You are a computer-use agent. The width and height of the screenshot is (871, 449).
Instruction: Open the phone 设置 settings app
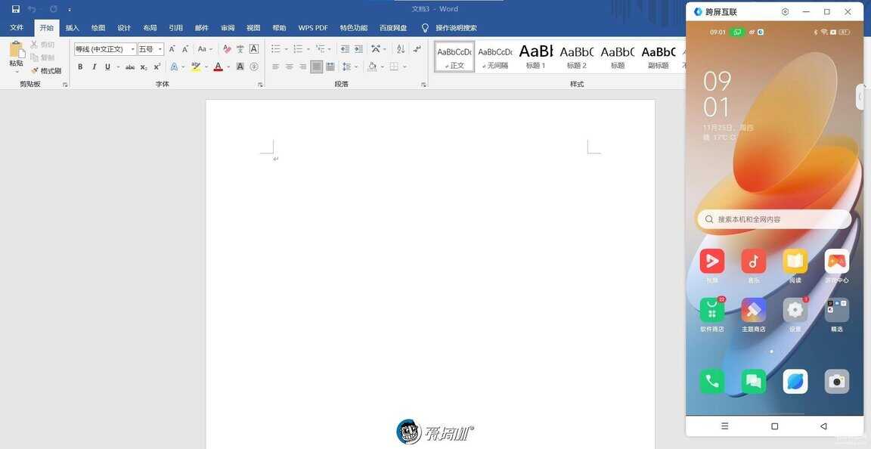pos(795,310)
